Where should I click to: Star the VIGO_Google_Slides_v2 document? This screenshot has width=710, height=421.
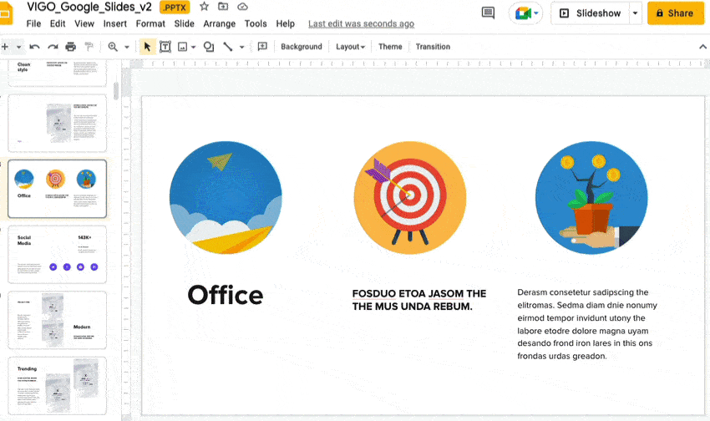coord(204,7)
